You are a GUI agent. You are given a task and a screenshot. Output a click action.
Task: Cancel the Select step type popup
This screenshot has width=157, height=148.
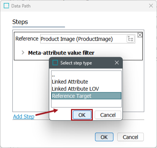(108, 115)
